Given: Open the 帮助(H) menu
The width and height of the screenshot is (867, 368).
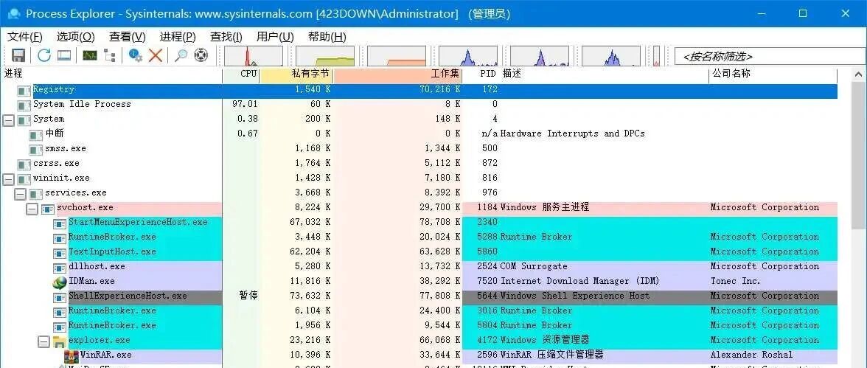Looking at the screenshot, I should click(x=327, y=37).
